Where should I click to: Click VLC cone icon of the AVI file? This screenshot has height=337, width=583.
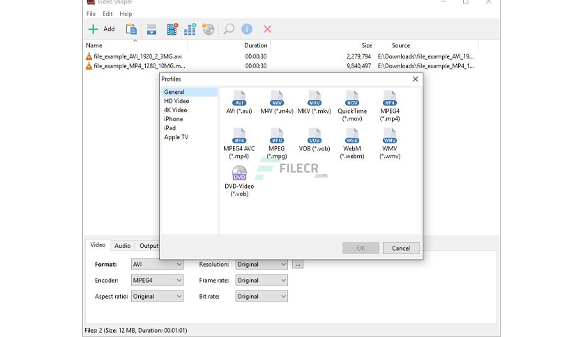click(x=89, y=56)
